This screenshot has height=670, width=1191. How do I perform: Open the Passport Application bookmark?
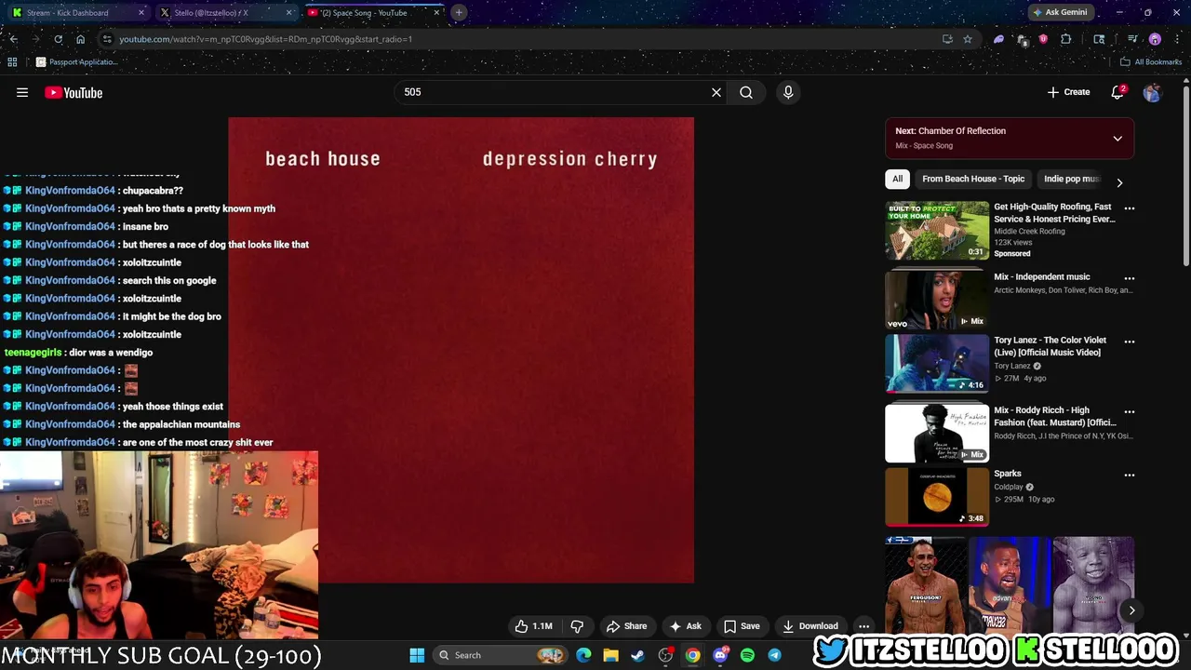point(76,62)
